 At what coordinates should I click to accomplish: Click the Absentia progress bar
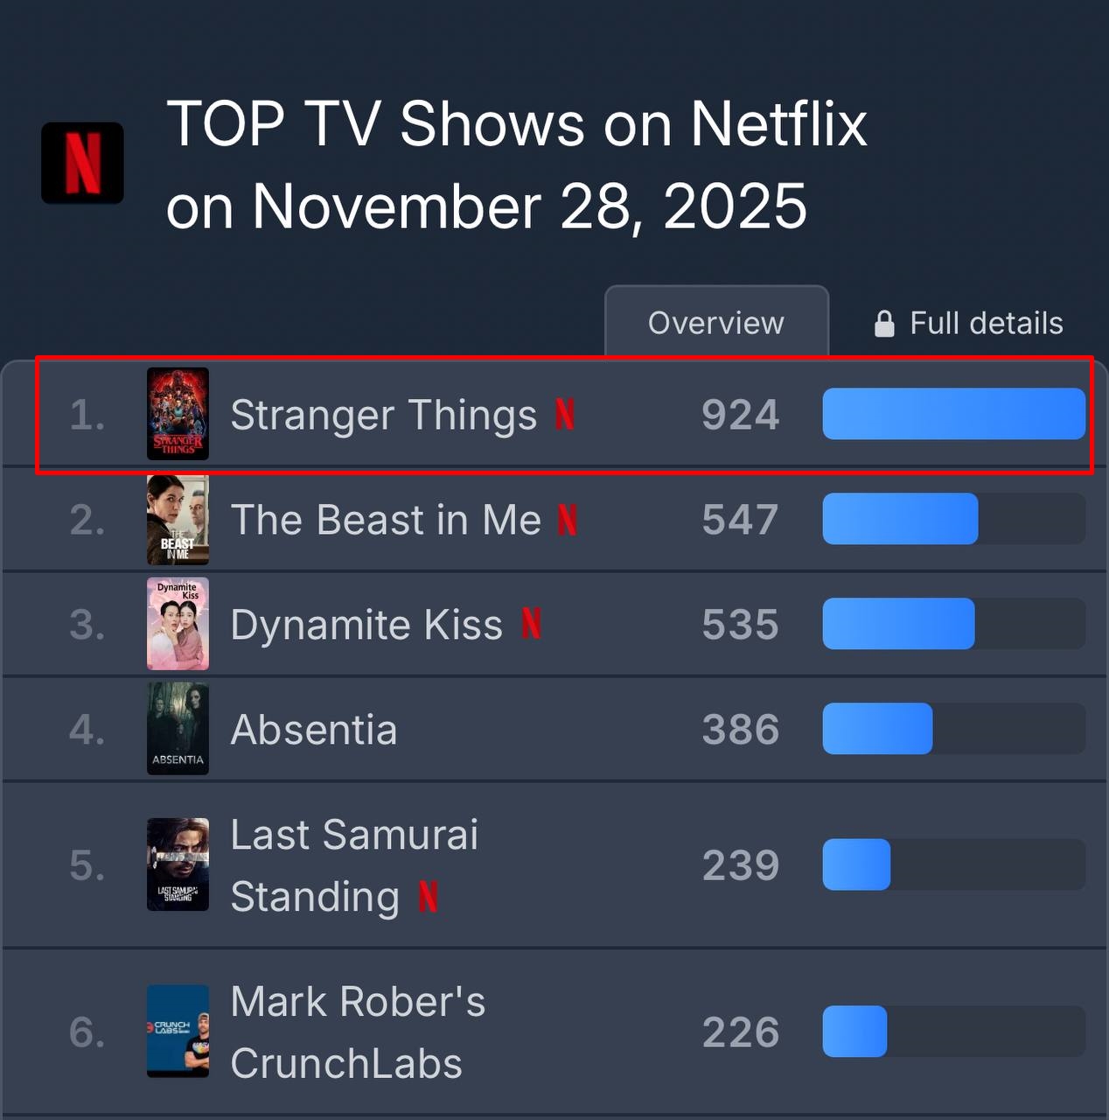(877, 728)
